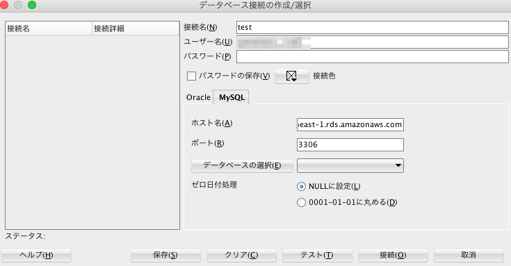Switch to the MySQL tab

pyautogui.click(x=232, y=97)
